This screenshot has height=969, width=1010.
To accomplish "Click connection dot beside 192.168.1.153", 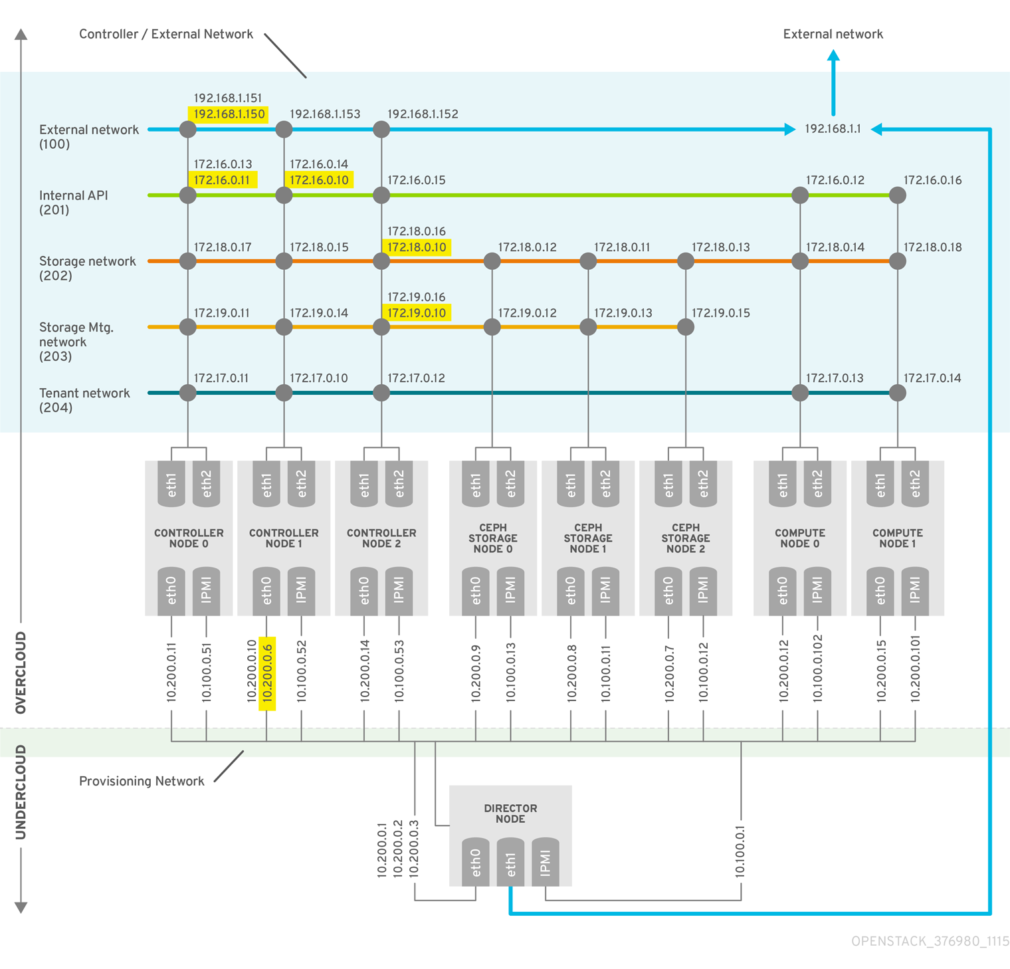I will point(284,129).
